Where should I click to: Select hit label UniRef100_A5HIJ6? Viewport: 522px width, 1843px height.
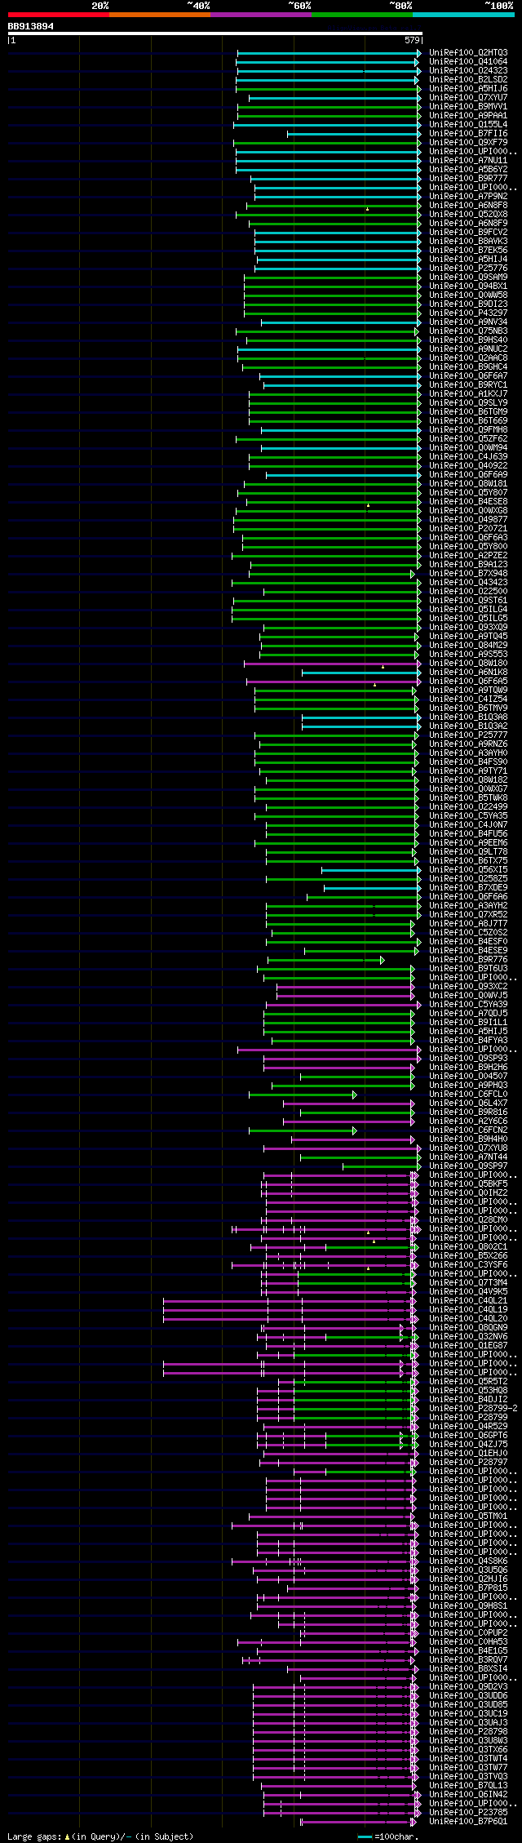pos(468,88)
